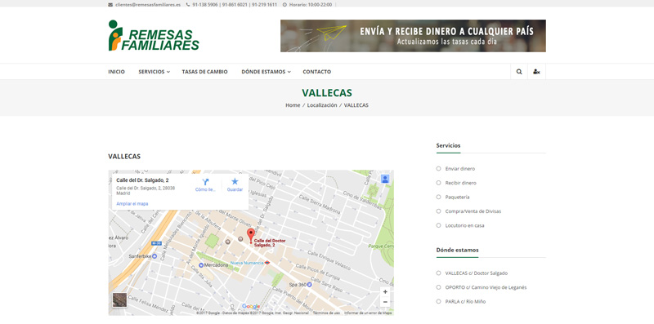Click the clientes@remesasfamiliares.es email address
This screenshot has width=654, height=324.
(x=148, y=5)
